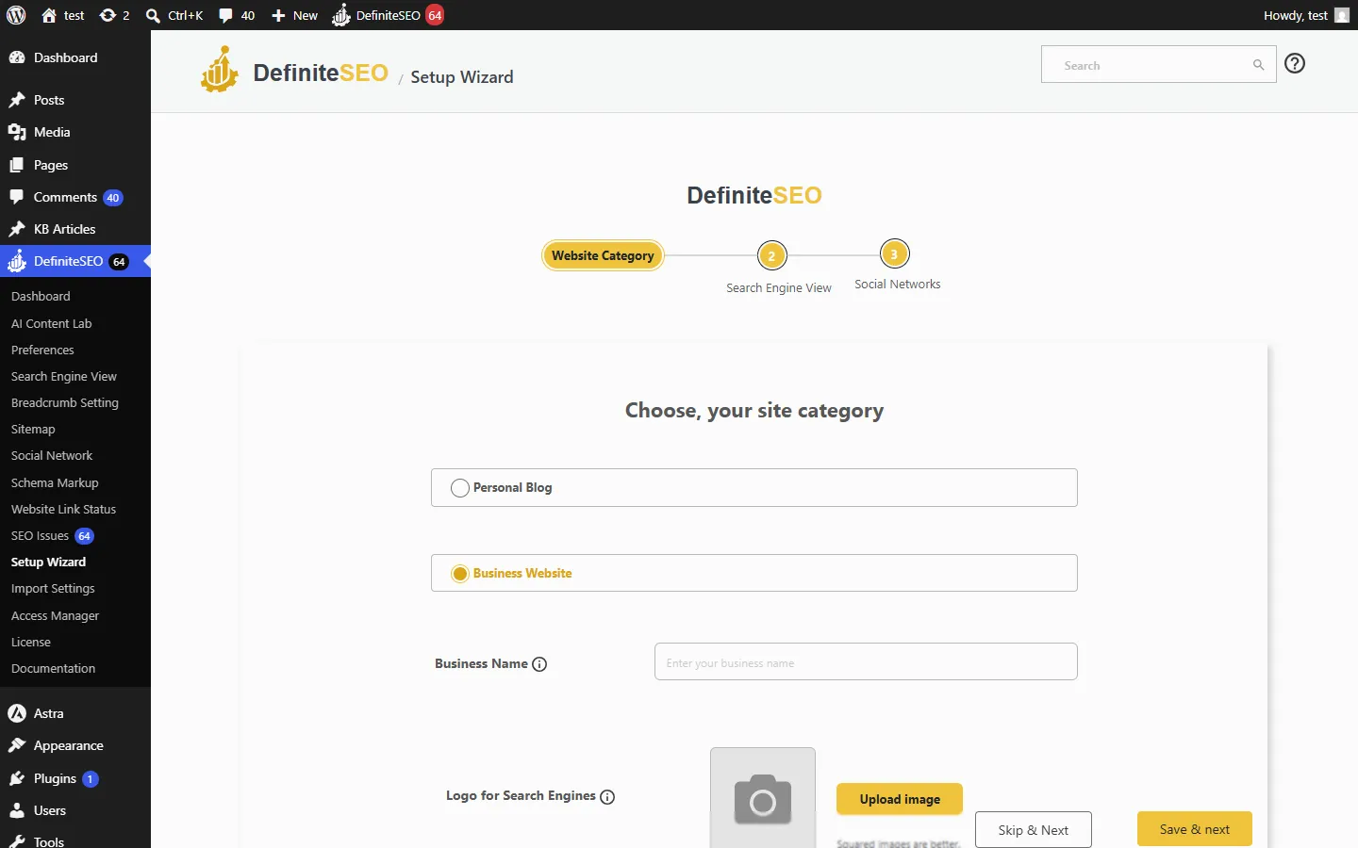The height and width of the screenshot is (848, 1358).
Task: Click the 'Setup Wizard' breadcrumb text in header
Action: point(462,77)
